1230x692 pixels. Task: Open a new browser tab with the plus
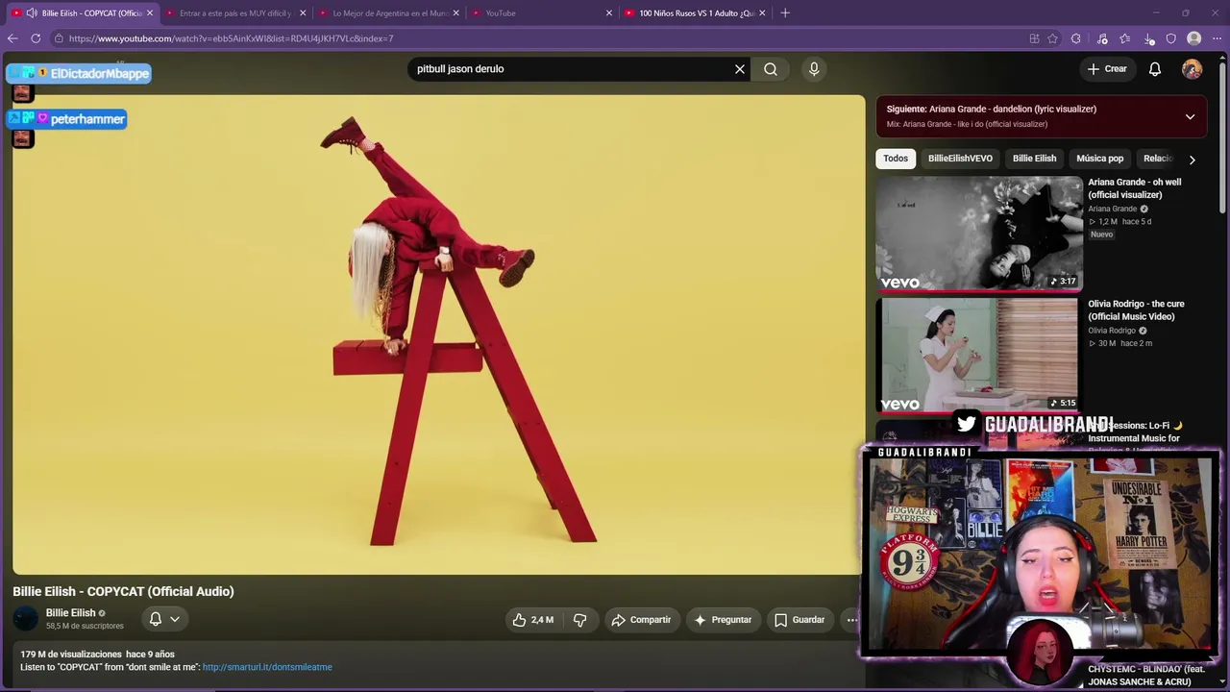[x=785, y=12]
